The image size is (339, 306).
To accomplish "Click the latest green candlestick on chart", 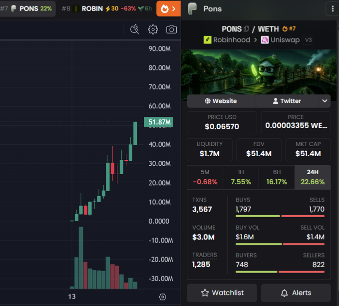I will pos(135,133).
